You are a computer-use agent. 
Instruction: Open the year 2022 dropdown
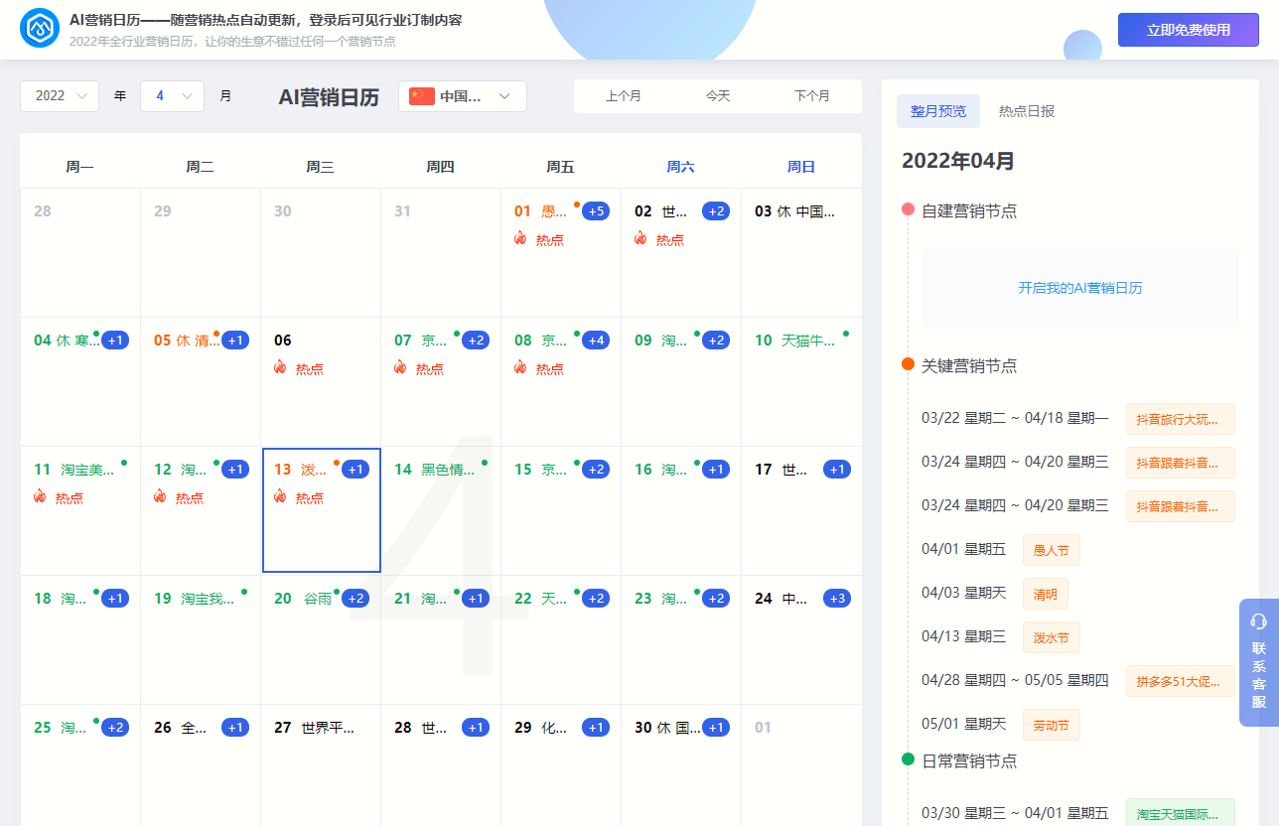[x=59, y=96]
